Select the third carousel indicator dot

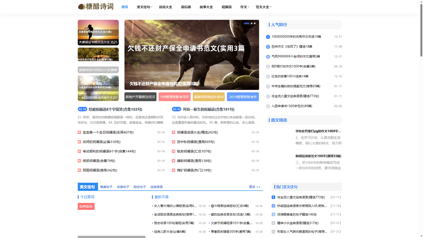(255, 23)
